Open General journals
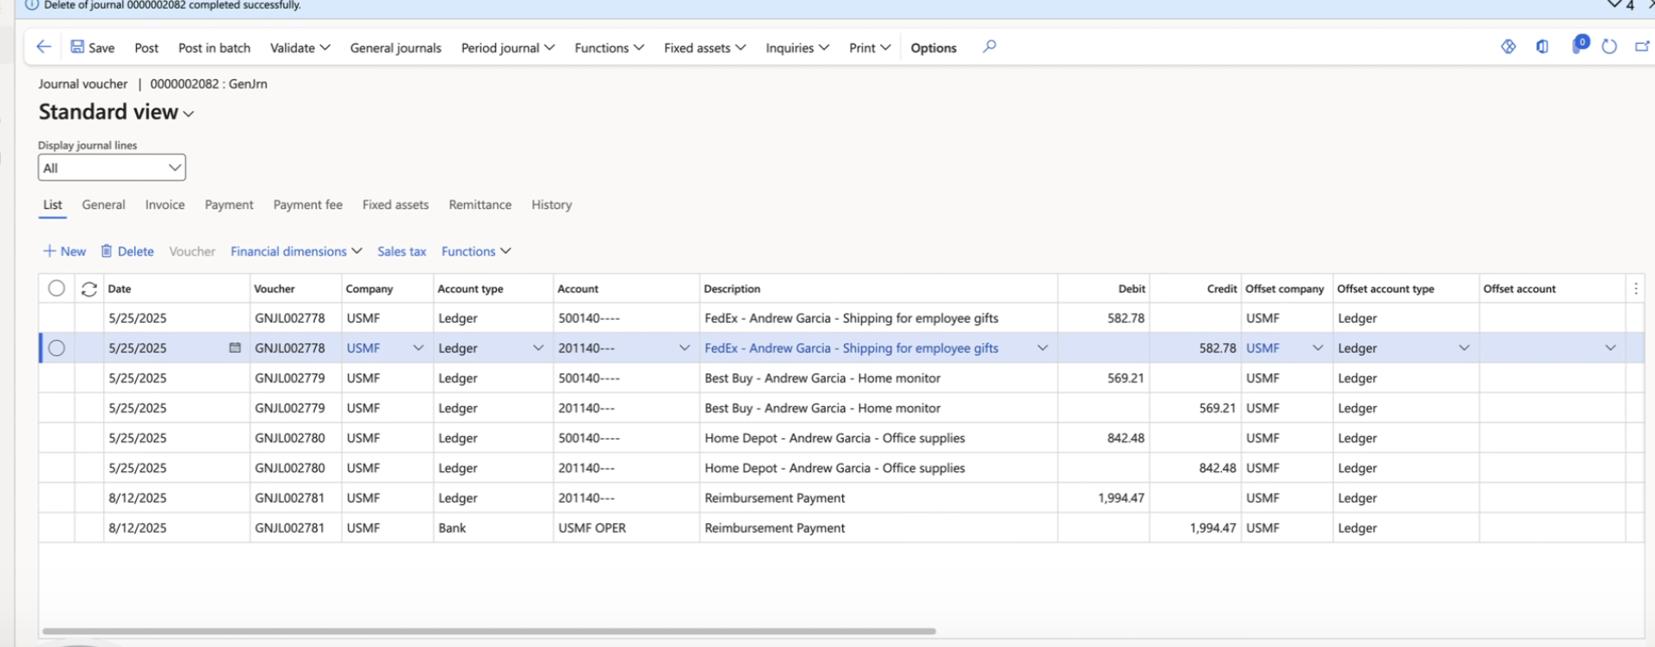 click(x=396, y=47)
